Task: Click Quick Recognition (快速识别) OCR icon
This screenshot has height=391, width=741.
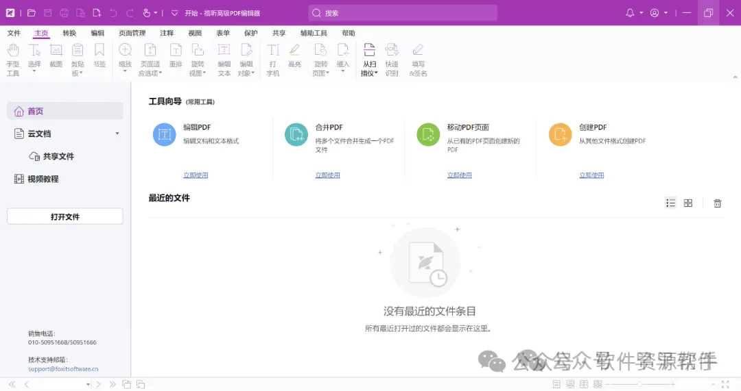Action: tap(392, 60)
